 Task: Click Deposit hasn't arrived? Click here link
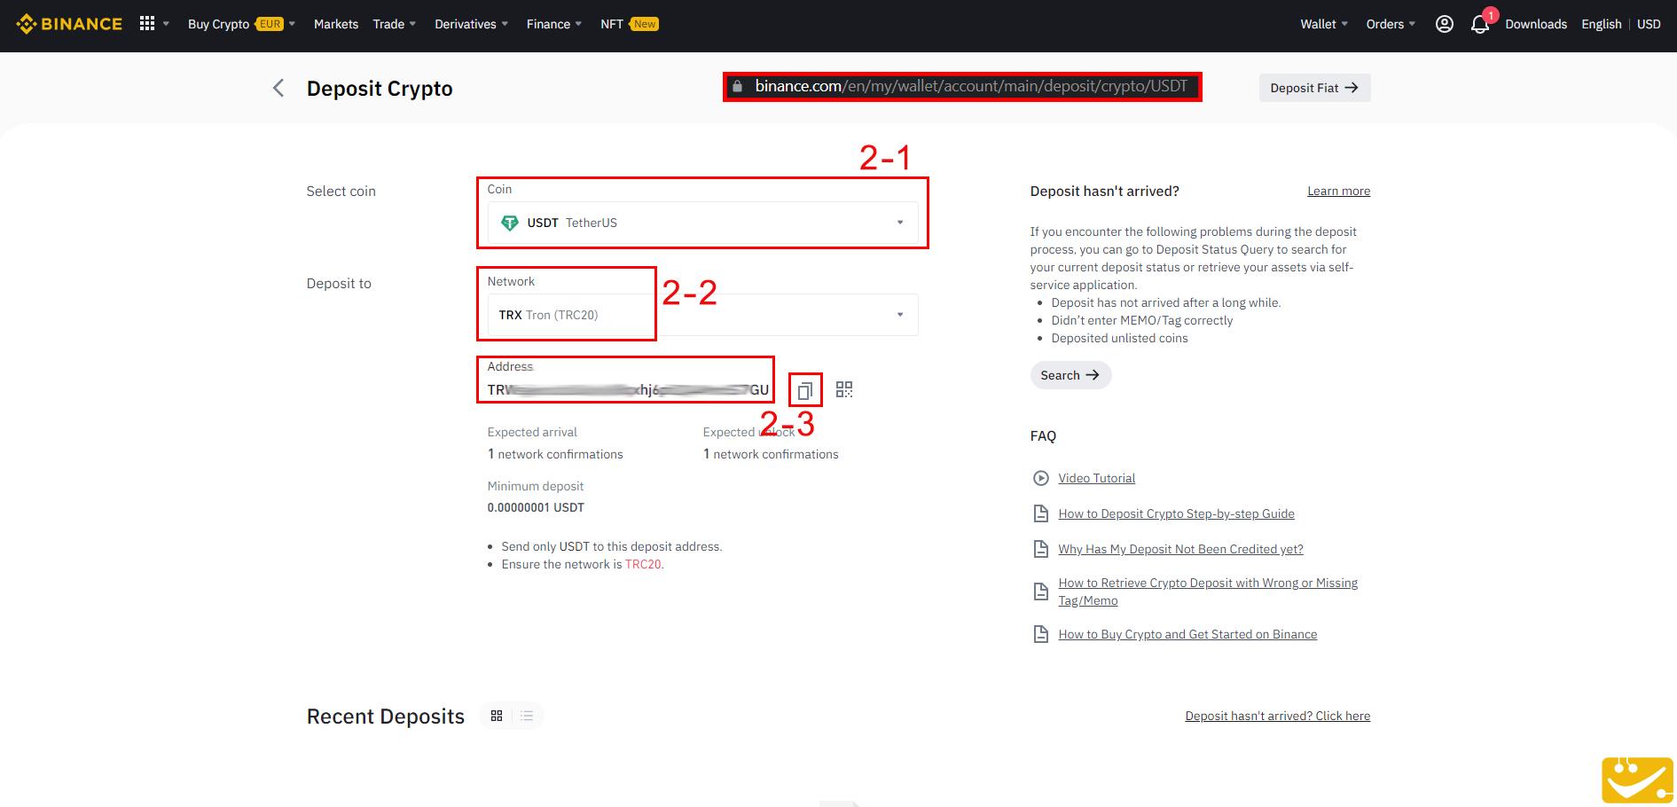[1277, 716]
